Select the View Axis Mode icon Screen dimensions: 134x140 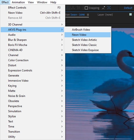tap(78, 8)
